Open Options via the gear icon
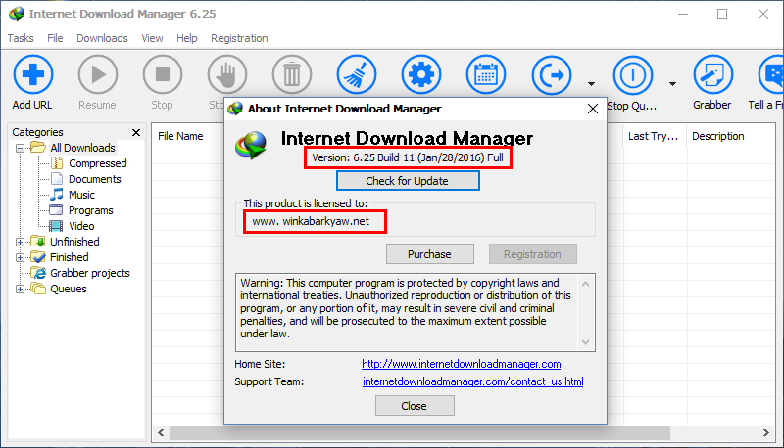Image resolution: width=784 pixels, height=448 pixels. pyautogui.click(x=421, y=75)
